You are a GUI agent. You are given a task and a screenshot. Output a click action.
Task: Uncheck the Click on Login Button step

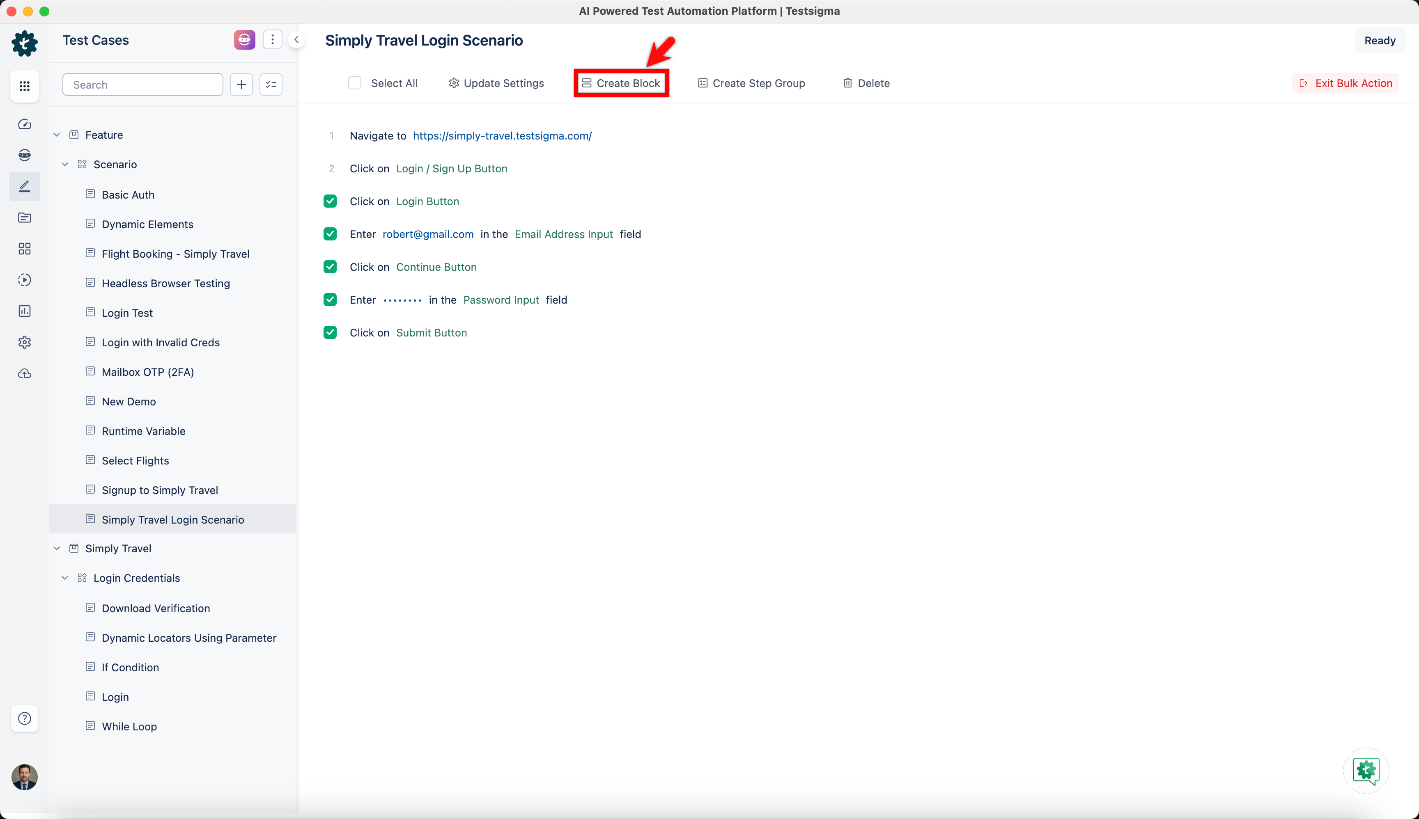point(331,201)
